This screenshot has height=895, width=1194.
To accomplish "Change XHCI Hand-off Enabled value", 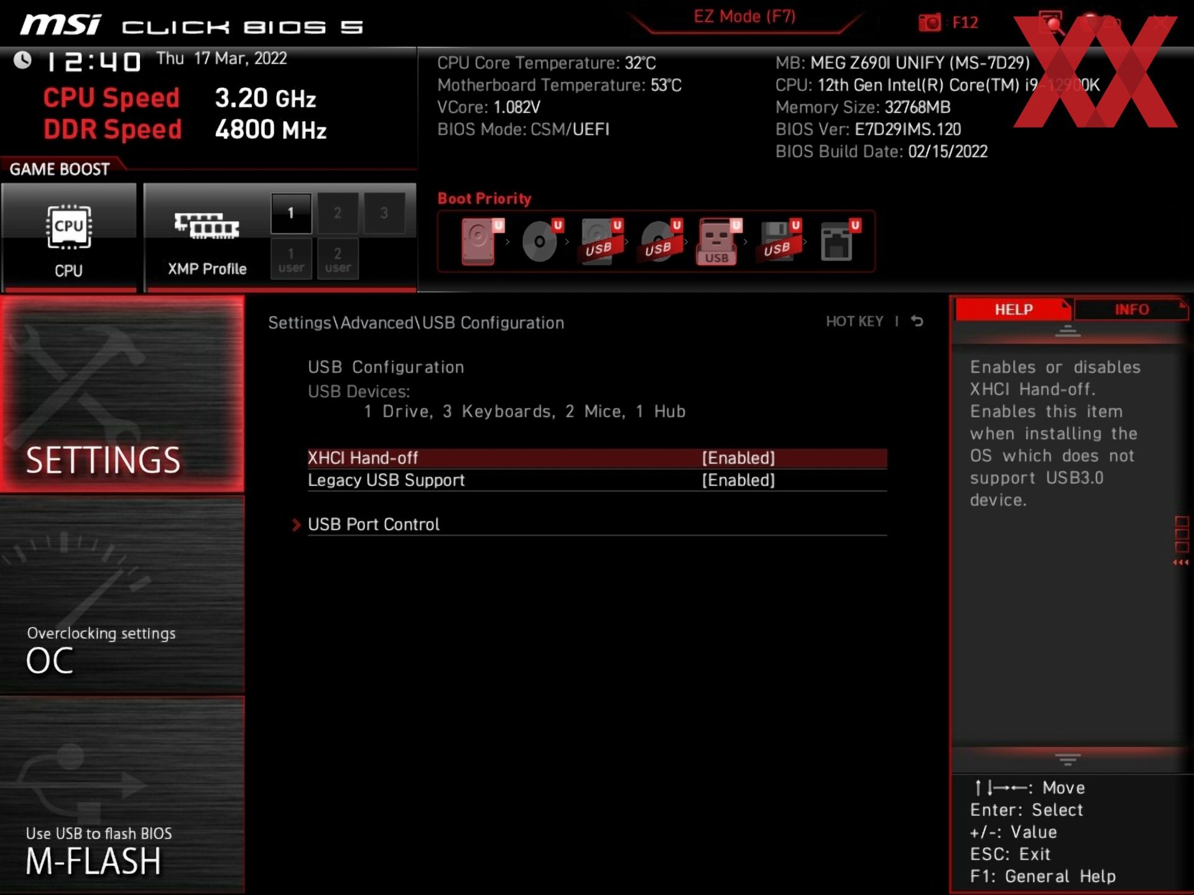I will [738, 458].
